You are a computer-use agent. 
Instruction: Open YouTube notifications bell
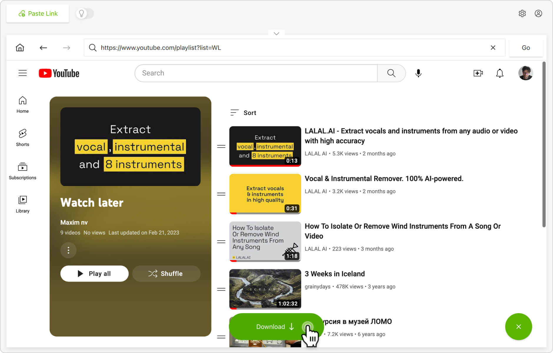pyautogui.click(x=500, y=73)
